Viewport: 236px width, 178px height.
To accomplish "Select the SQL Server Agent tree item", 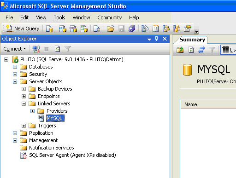I will 72,155.
